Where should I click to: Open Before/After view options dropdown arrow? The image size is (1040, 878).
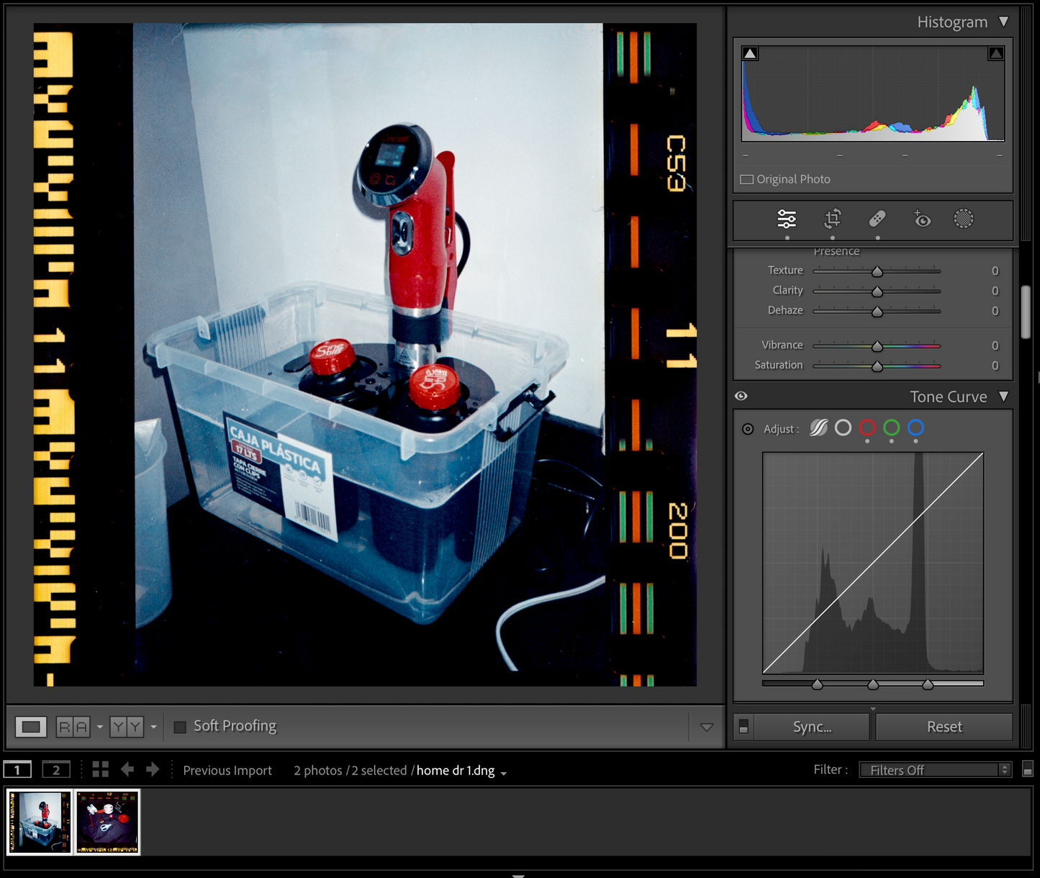pos(153,727)
